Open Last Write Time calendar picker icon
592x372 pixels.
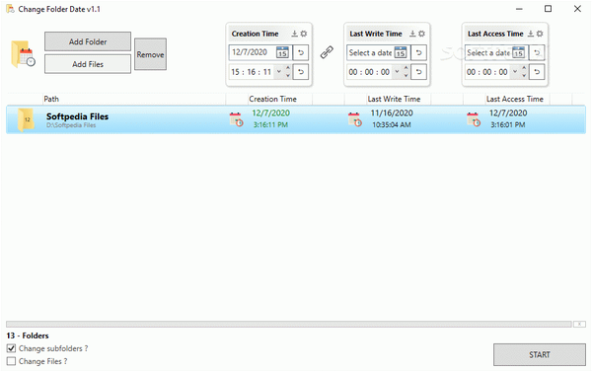(401, 52)
